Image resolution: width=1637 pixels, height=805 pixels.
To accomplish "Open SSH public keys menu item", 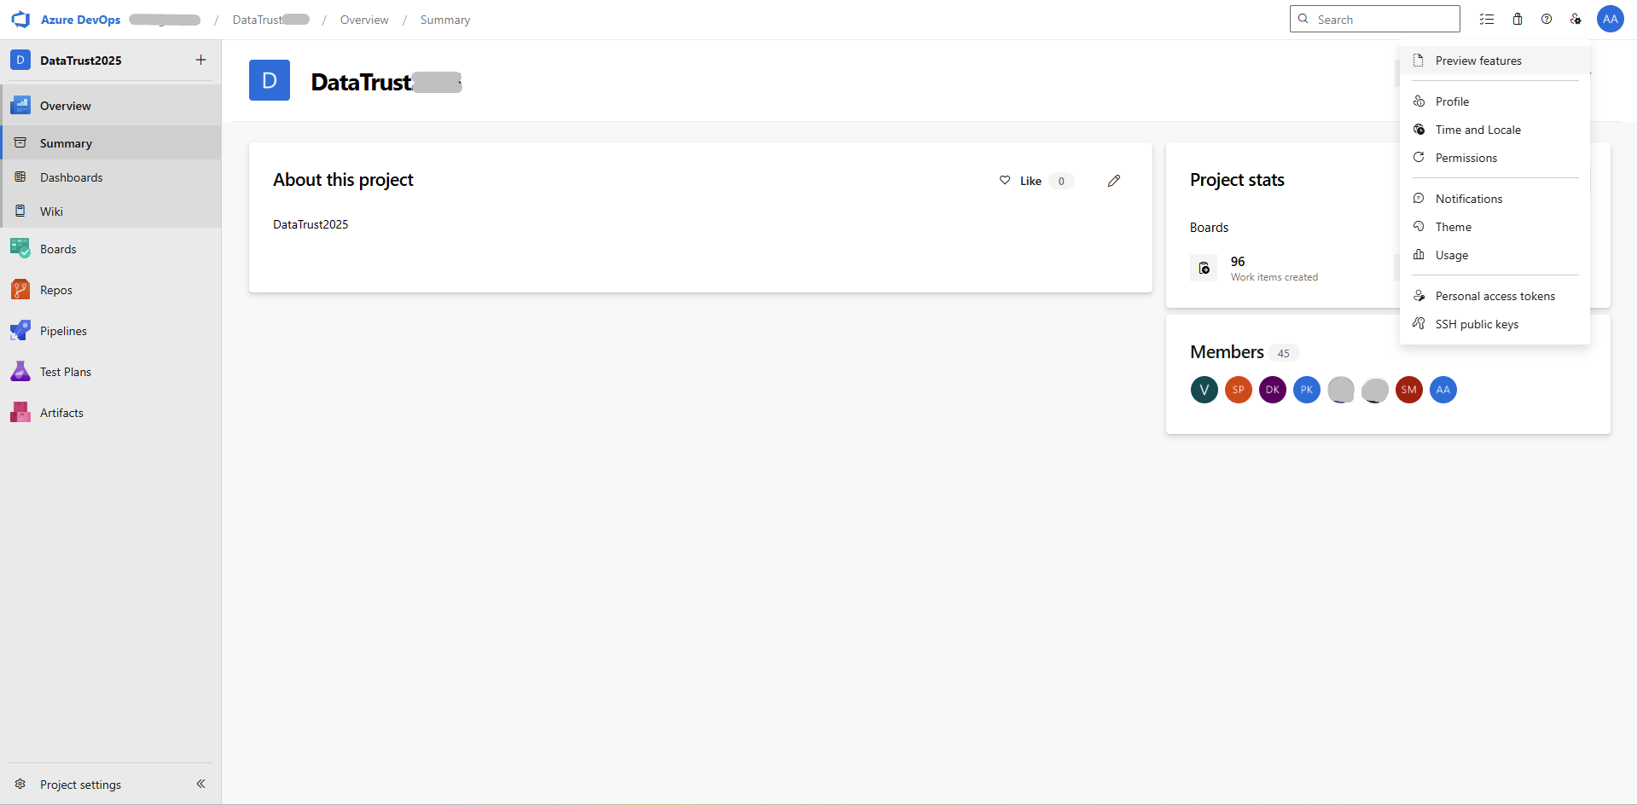I will point(1495,324).
